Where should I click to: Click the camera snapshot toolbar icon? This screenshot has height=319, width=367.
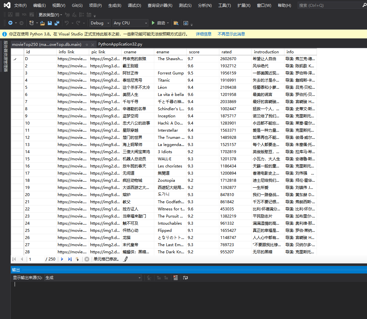coord(185,23)
